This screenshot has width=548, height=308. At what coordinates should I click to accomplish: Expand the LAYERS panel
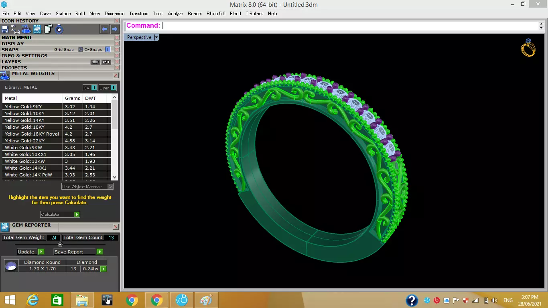pos(11,62)
